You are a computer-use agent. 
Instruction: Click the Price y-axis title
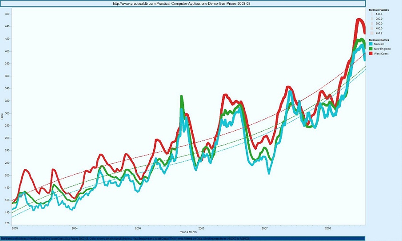pos(2,116)
